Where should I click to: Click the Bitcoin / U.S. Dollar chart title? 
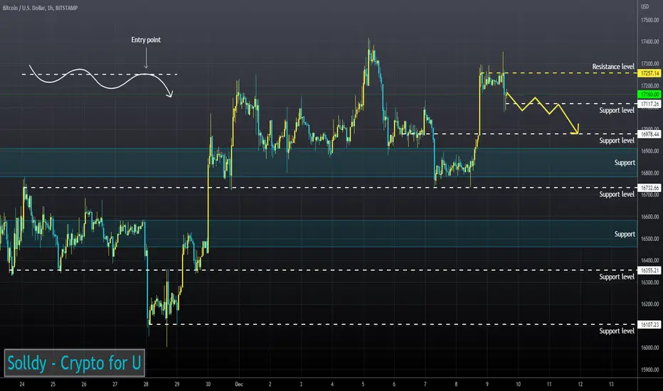(40, 8)
